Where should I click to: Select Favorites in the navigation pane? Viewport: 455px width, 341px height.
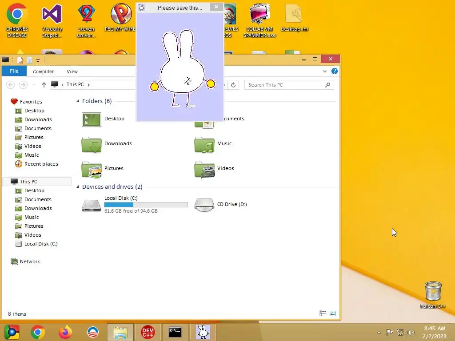pos(26,102)
